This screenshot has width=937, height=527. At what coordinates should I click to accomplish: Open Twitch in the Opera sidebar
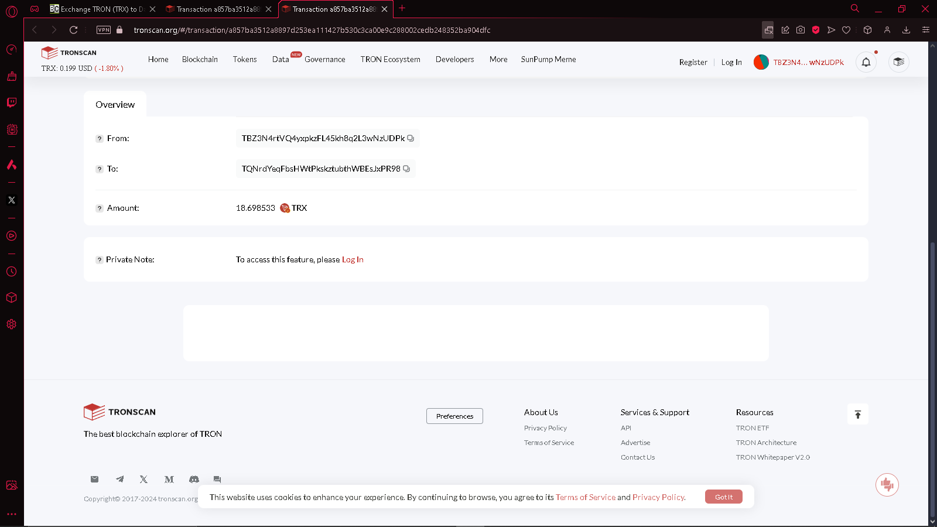[12, 102]
